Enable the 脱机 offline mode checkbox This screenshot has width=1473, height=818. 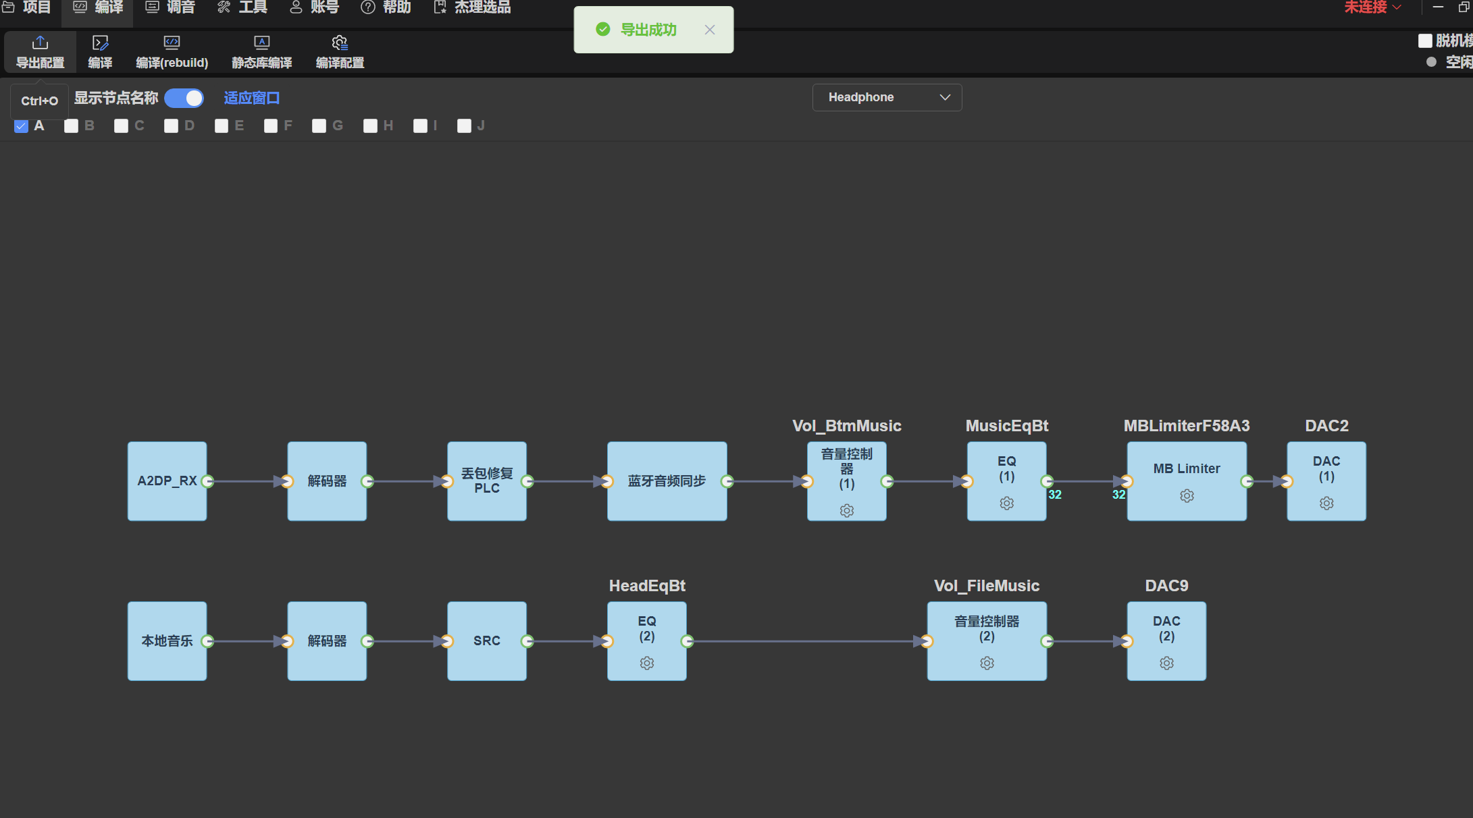click(x=1425, y=40)
